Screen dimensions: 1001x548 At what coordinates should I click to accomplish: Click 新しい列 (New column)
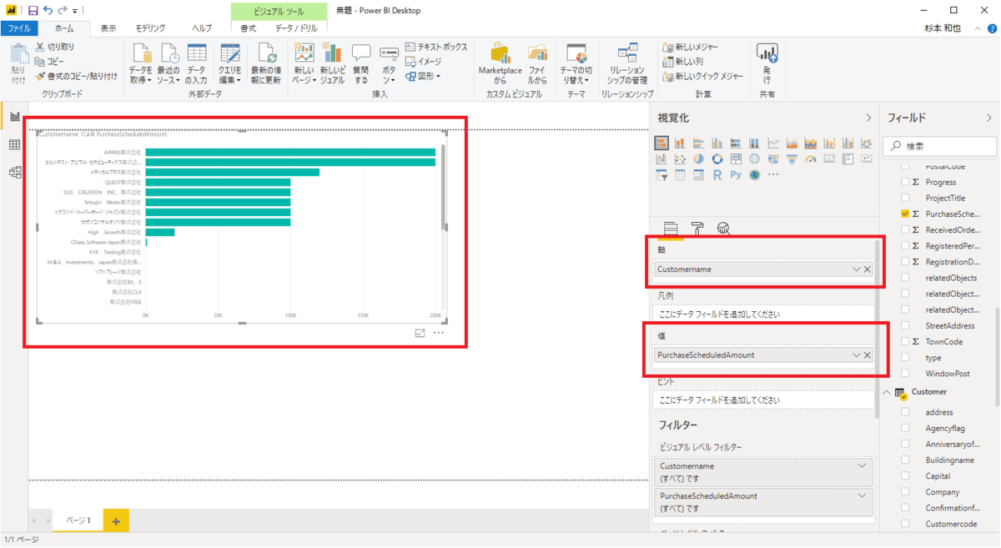point(682,62)
